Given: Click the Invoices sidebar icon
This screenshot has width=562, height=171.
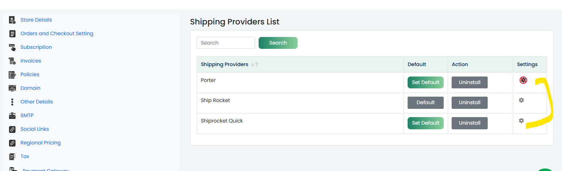Looking at the screenshot, I should (x=12, y=61).
